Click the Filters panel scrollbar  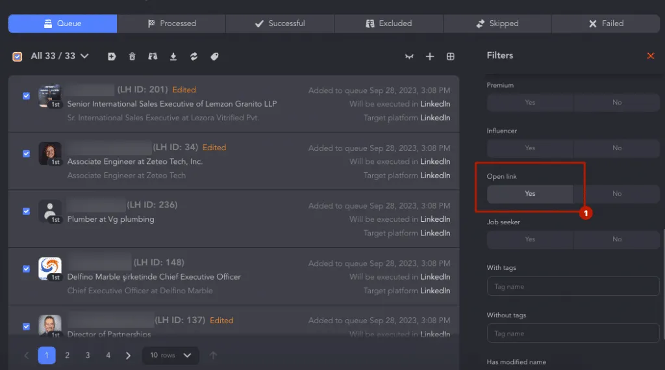(664, 285)
